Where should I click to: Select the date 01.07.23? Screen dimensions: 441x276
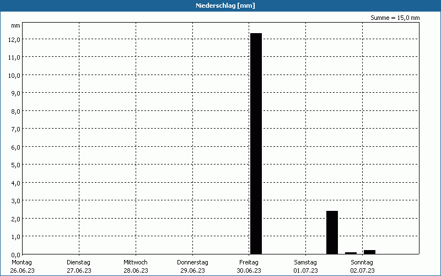306,270
